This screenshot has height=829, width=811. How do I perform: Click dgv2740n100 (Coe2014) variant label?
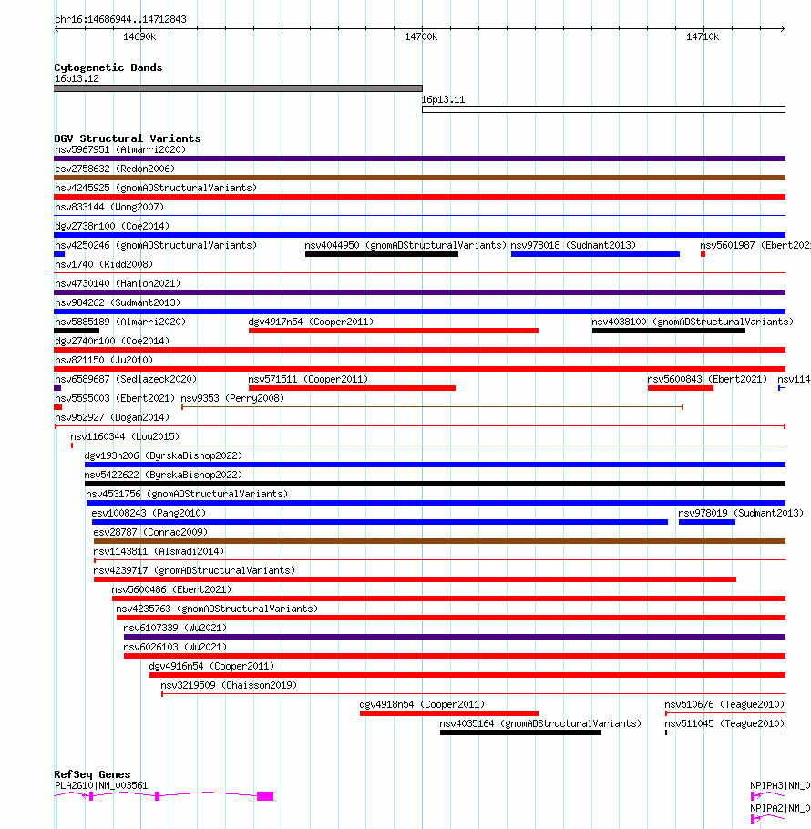coord(112,341)
